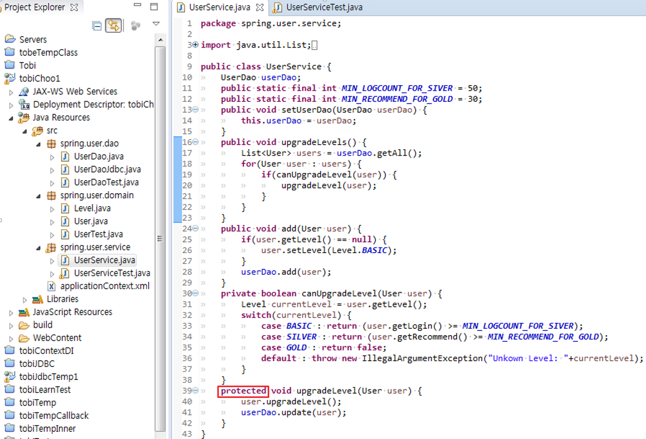646x439 pixels.
Task: Click inside the IllegalArgumentException text on line 36
Action: click(422, 358)
